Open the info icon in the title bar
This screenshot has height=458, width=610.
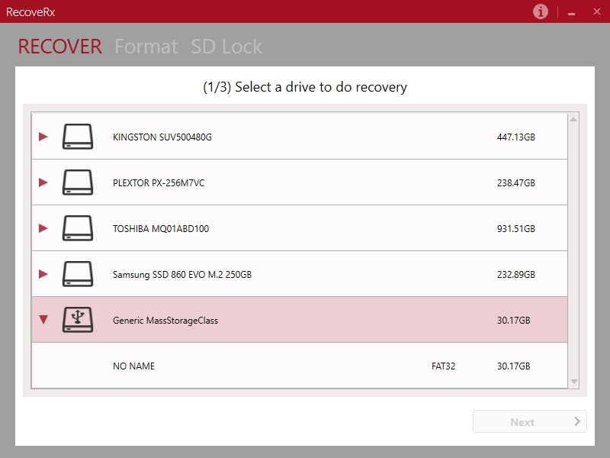coord(540,11)
